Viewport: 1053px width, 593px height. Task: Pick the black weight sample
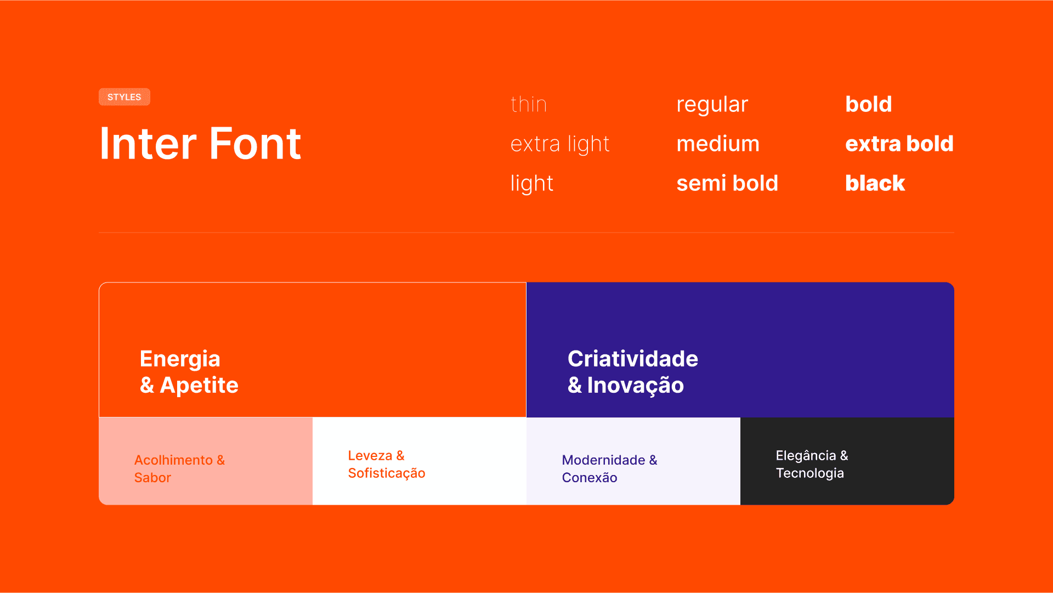[x=875, y=183]
